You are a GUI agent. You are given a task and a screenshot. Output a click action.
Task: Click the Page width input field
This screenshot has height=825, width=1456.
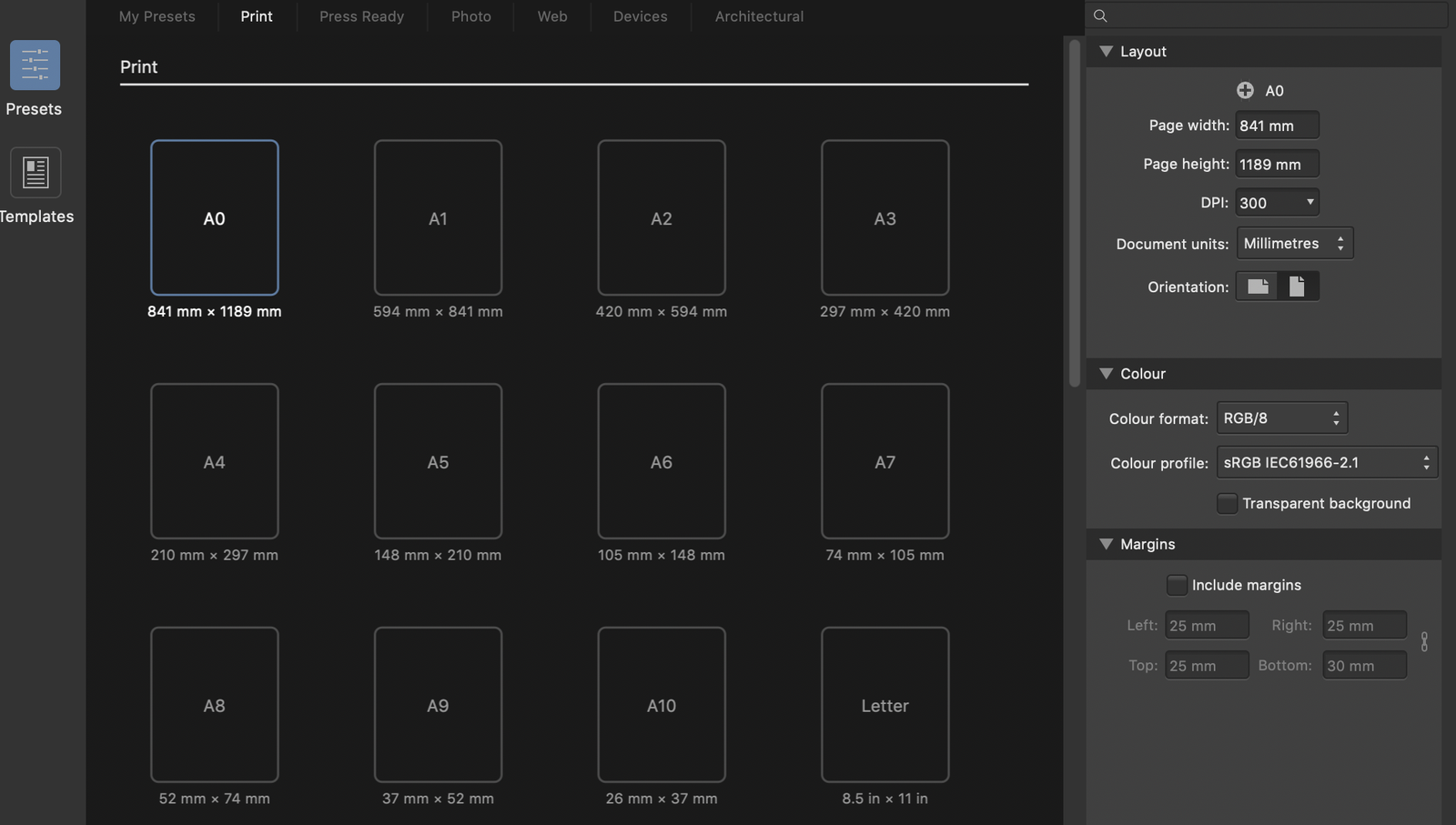[x=1277, y=126]
